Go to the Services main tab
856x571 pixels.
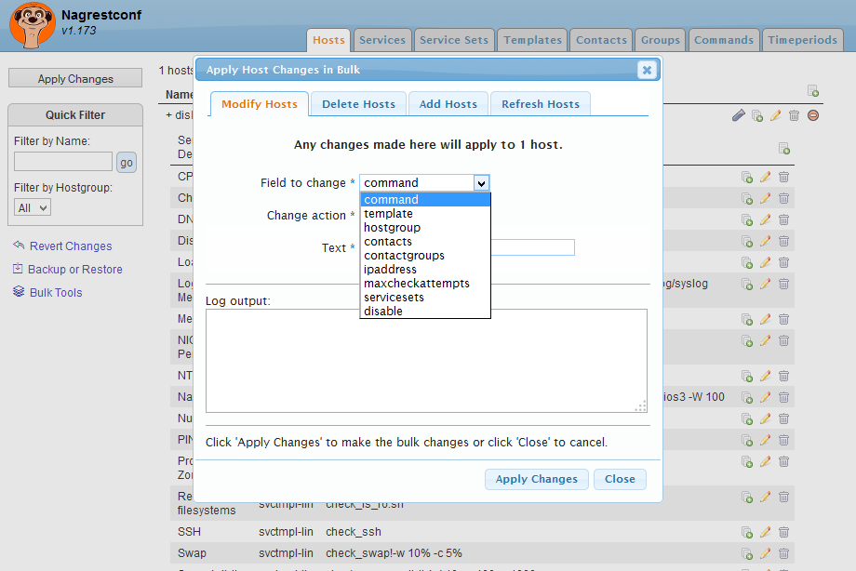tap(382, 40)
